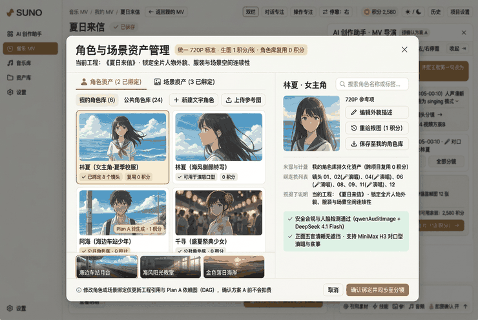Click the Plan A 待生成 · 1 积分 badge
The width and height of the screenshot is (478, 320).
click(x=139, y=229)
